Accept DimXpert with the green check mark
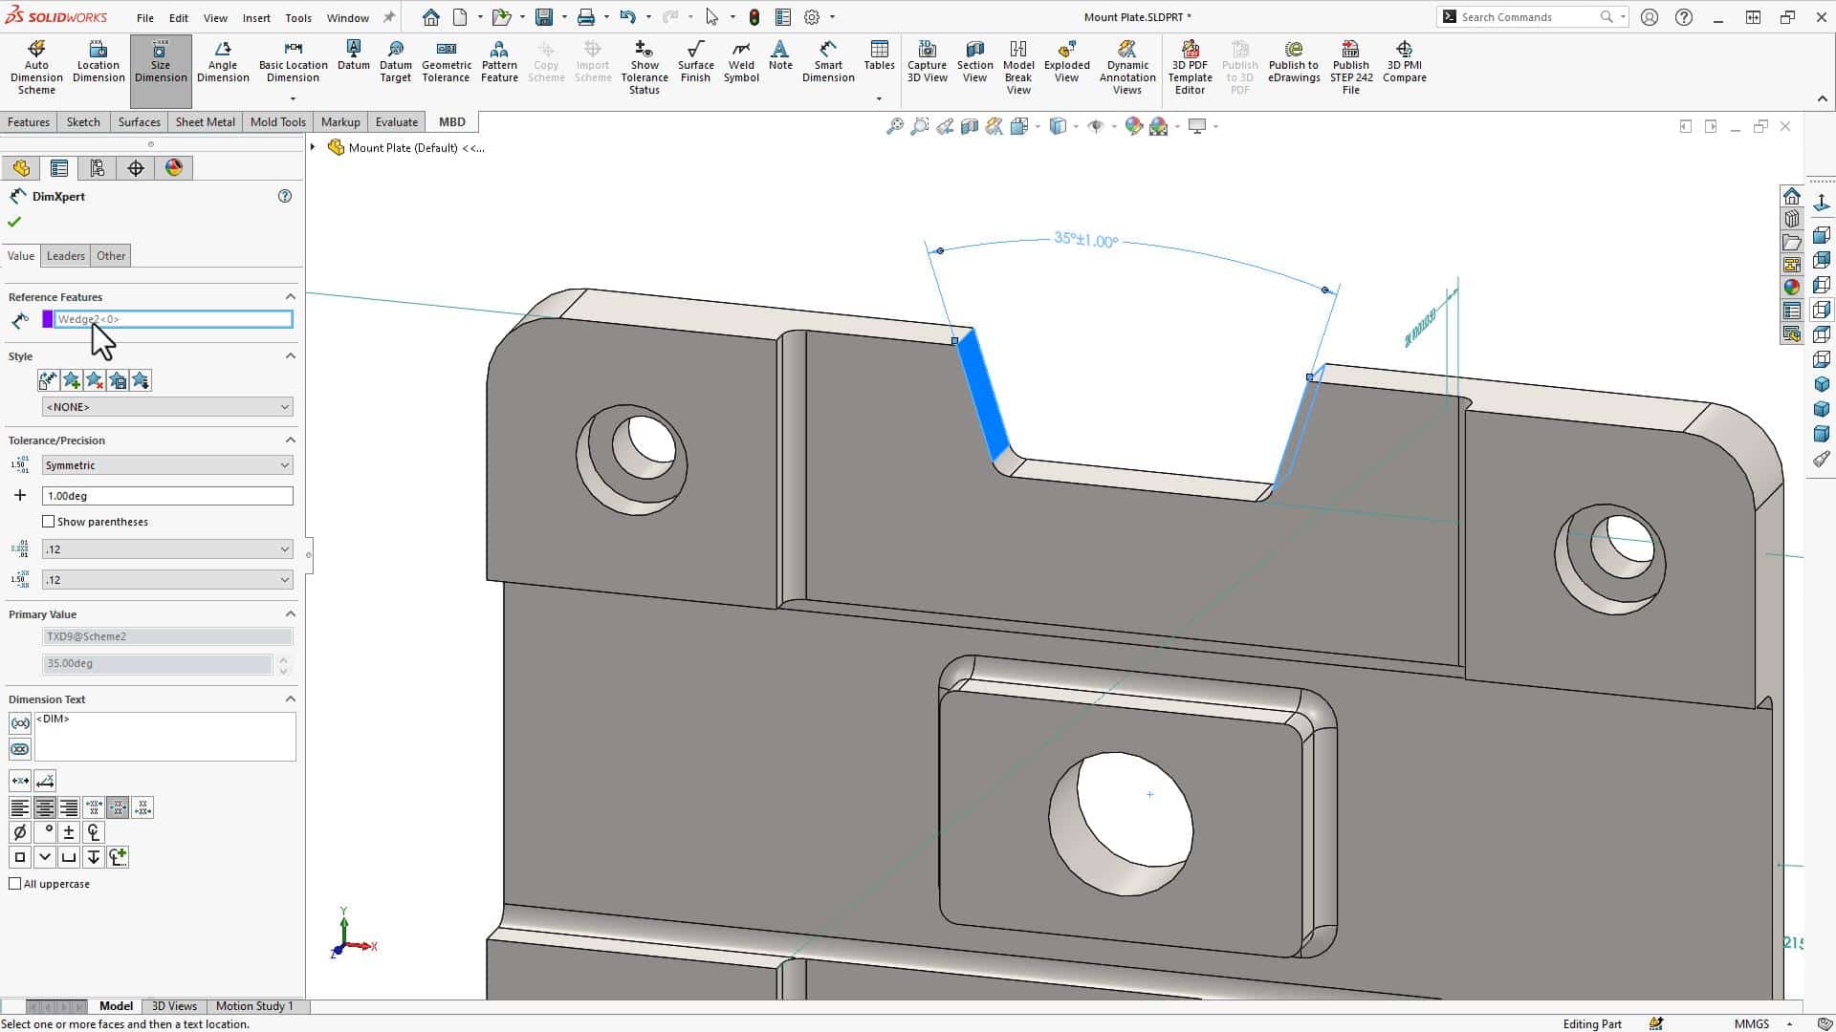1836x1032 pixels. coord(14,221)
